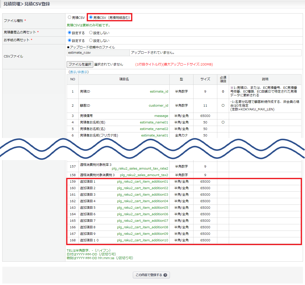This screenshot has width=305, height=285.
Task: Select the 見積CSV file type radio button
Action: click(70, 17)
